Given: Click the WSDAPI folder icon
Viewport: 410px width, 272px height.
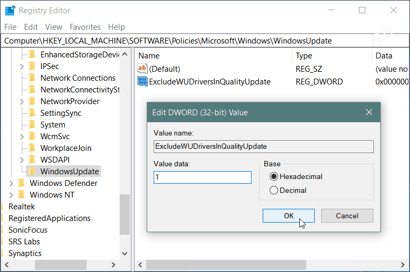Looking at the screenshot, I should 32,160.
